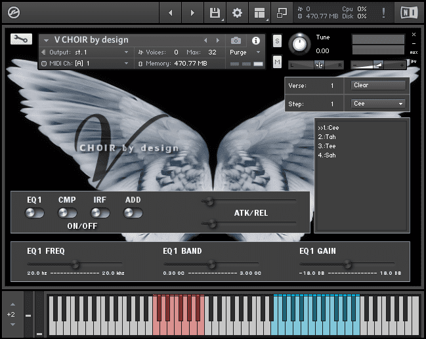Open instrument edit mode wrench icon
426x339 pixels.
21,39
